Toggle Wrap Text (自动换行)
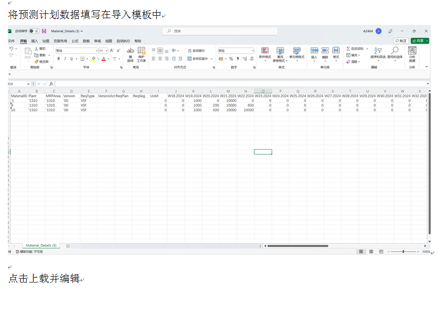442x312 pixels. [196, 51]
